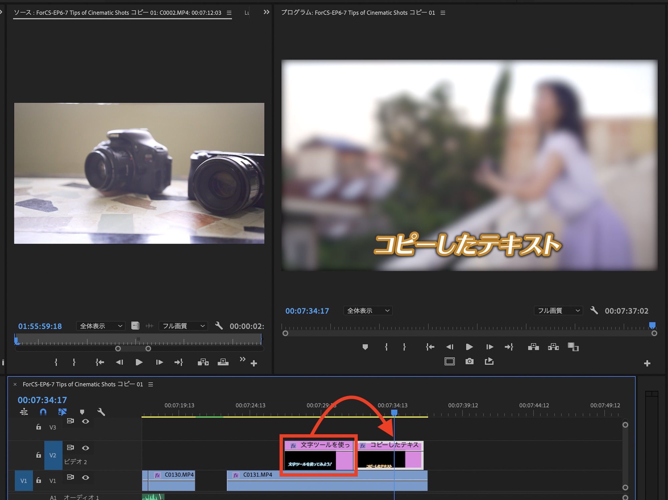Viewport: 668px width, 500px height.
Task: Open Source monitor 全体表示 zoom dropdown
Action: click(101, 326)
